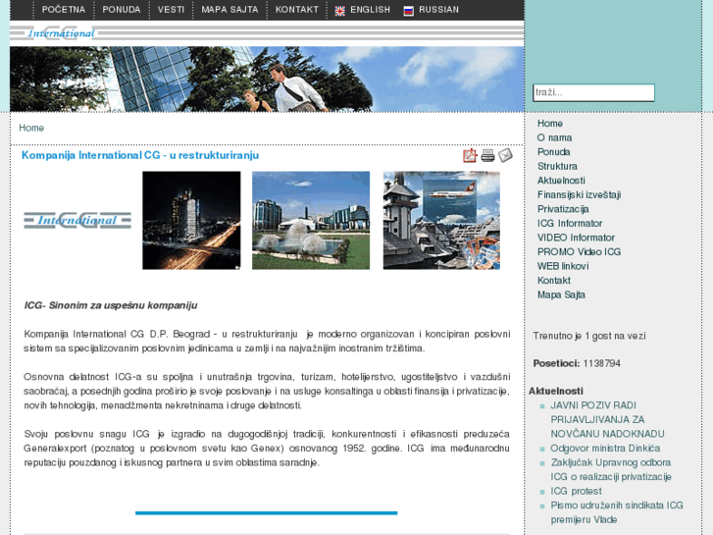Switch language to ENGLISH

click(370, 10)
